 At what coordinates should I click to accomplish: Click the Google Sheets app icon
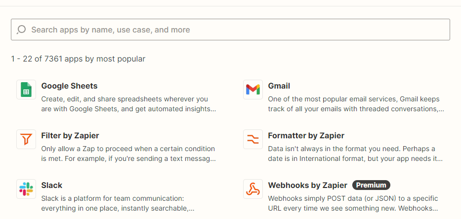point(26,90)
